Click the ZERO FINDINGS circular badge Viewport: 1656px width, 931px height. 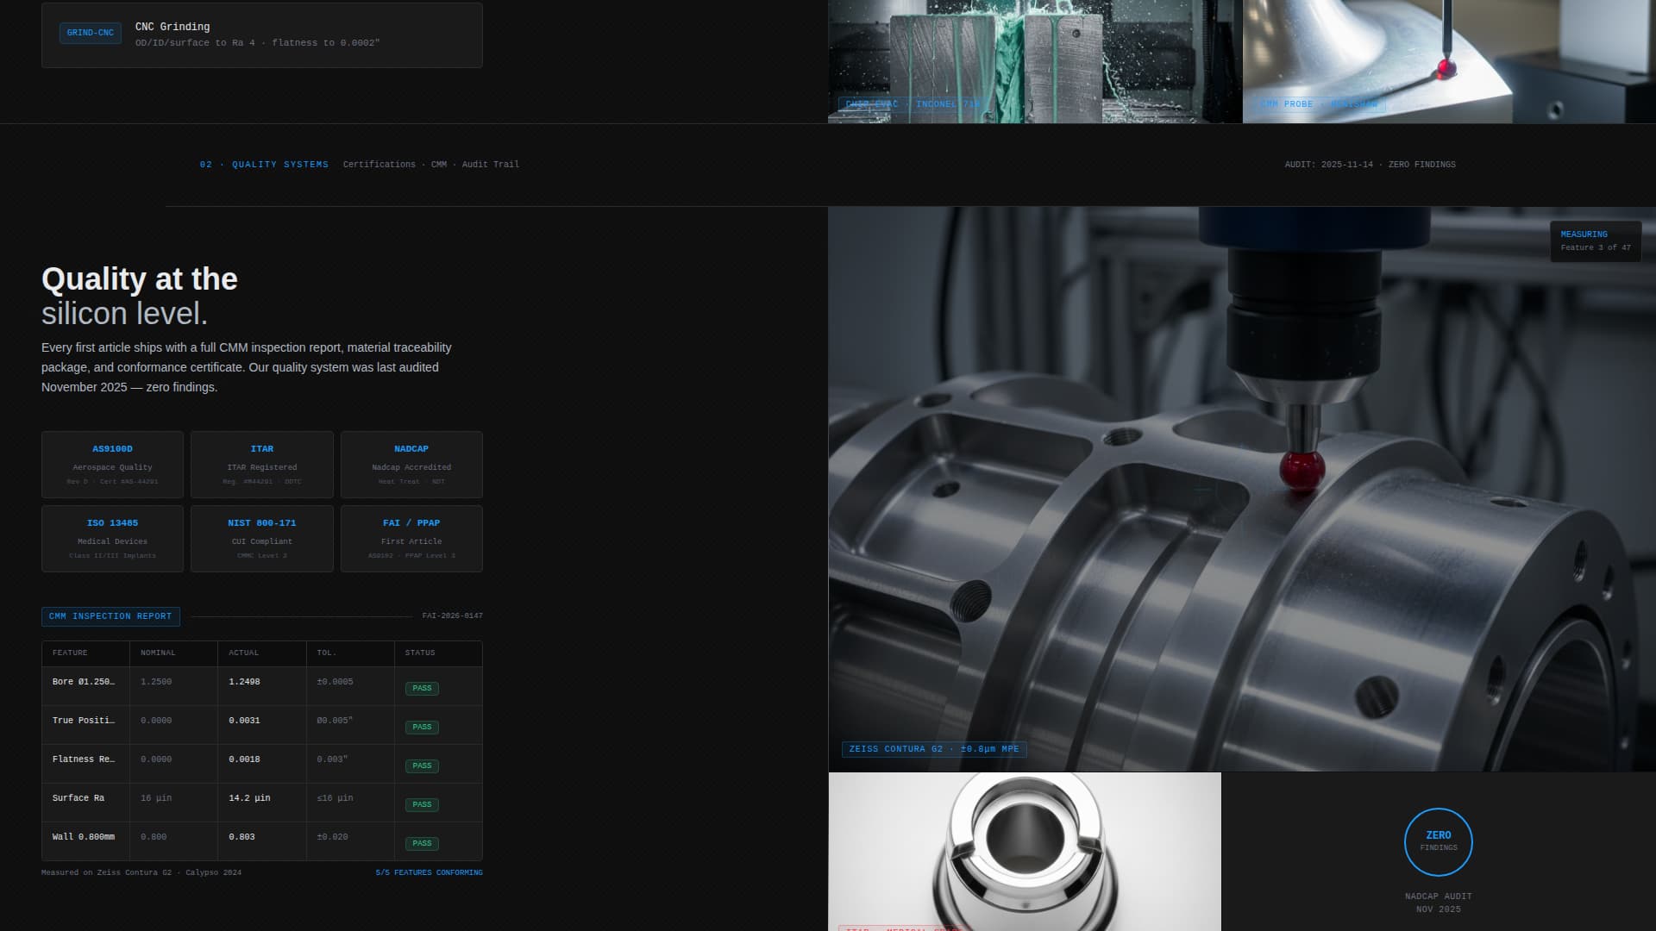(1439, 840)
